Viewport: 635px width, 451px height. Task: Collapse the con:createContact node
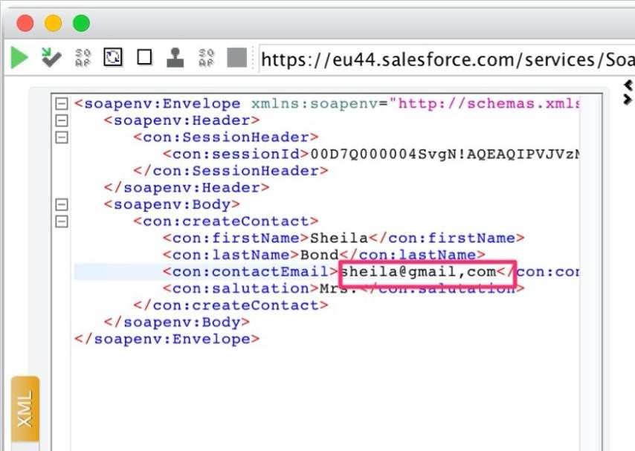(62, 221)
